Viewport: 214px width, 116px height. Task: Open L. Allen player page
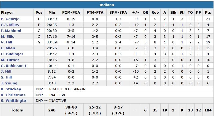point(8,48)
